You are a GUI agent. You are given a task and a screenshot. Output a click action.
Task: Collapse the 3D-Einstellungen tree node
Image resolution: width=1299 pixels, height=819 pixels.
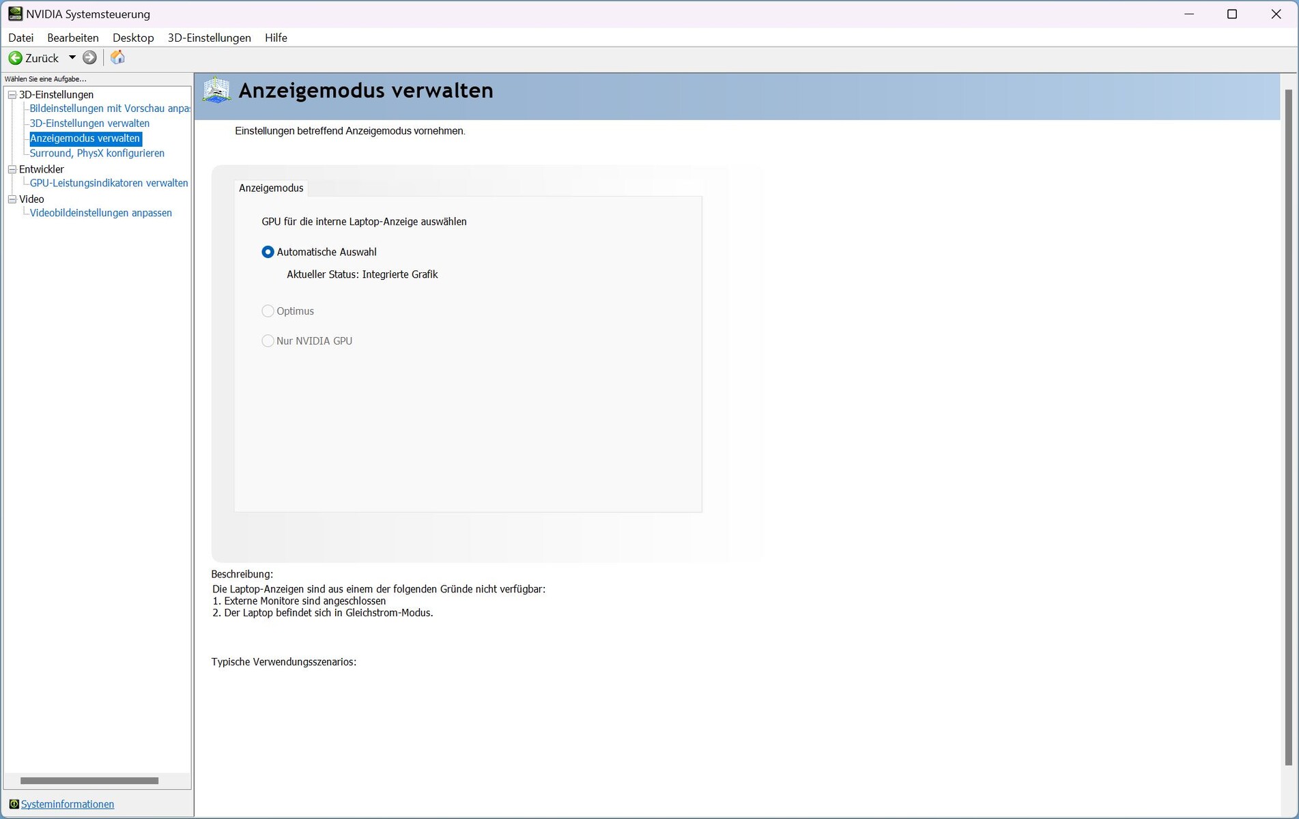[x=12, y=95]
